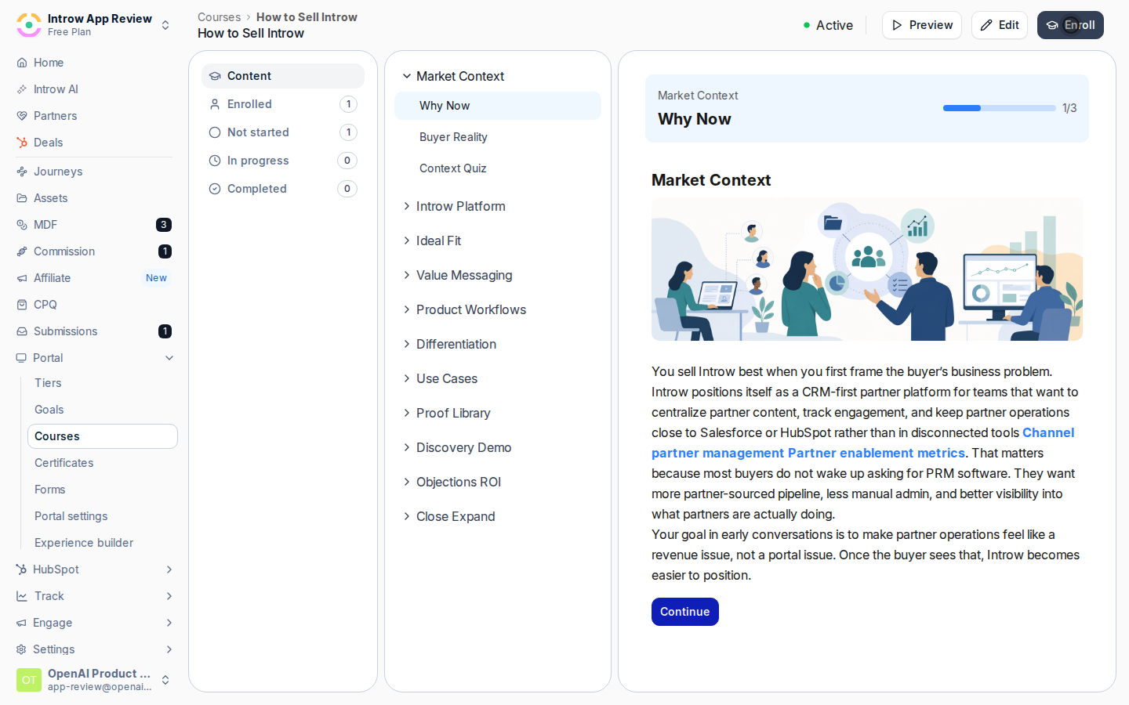Expand the Differentiation module
The image size is (1129, 705).
[x=407, y=344]
